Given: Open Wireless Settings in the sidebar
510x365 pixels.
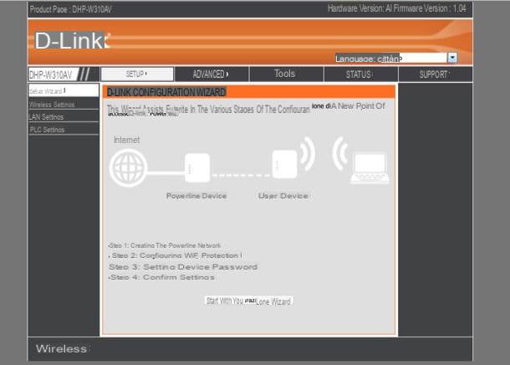Looking at the screenshot, I should pyautogui.click(x=64, y=104).
